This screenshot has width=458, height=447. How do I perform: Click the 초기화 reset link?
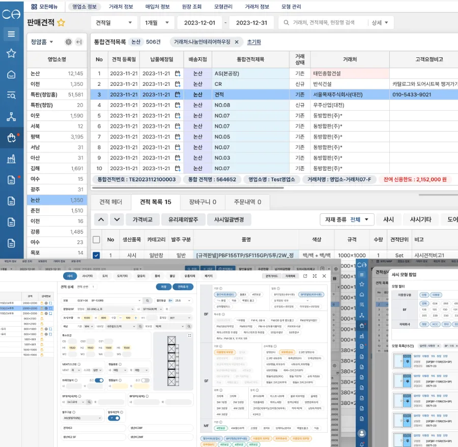pyautogui.click(x=254, y=42)
